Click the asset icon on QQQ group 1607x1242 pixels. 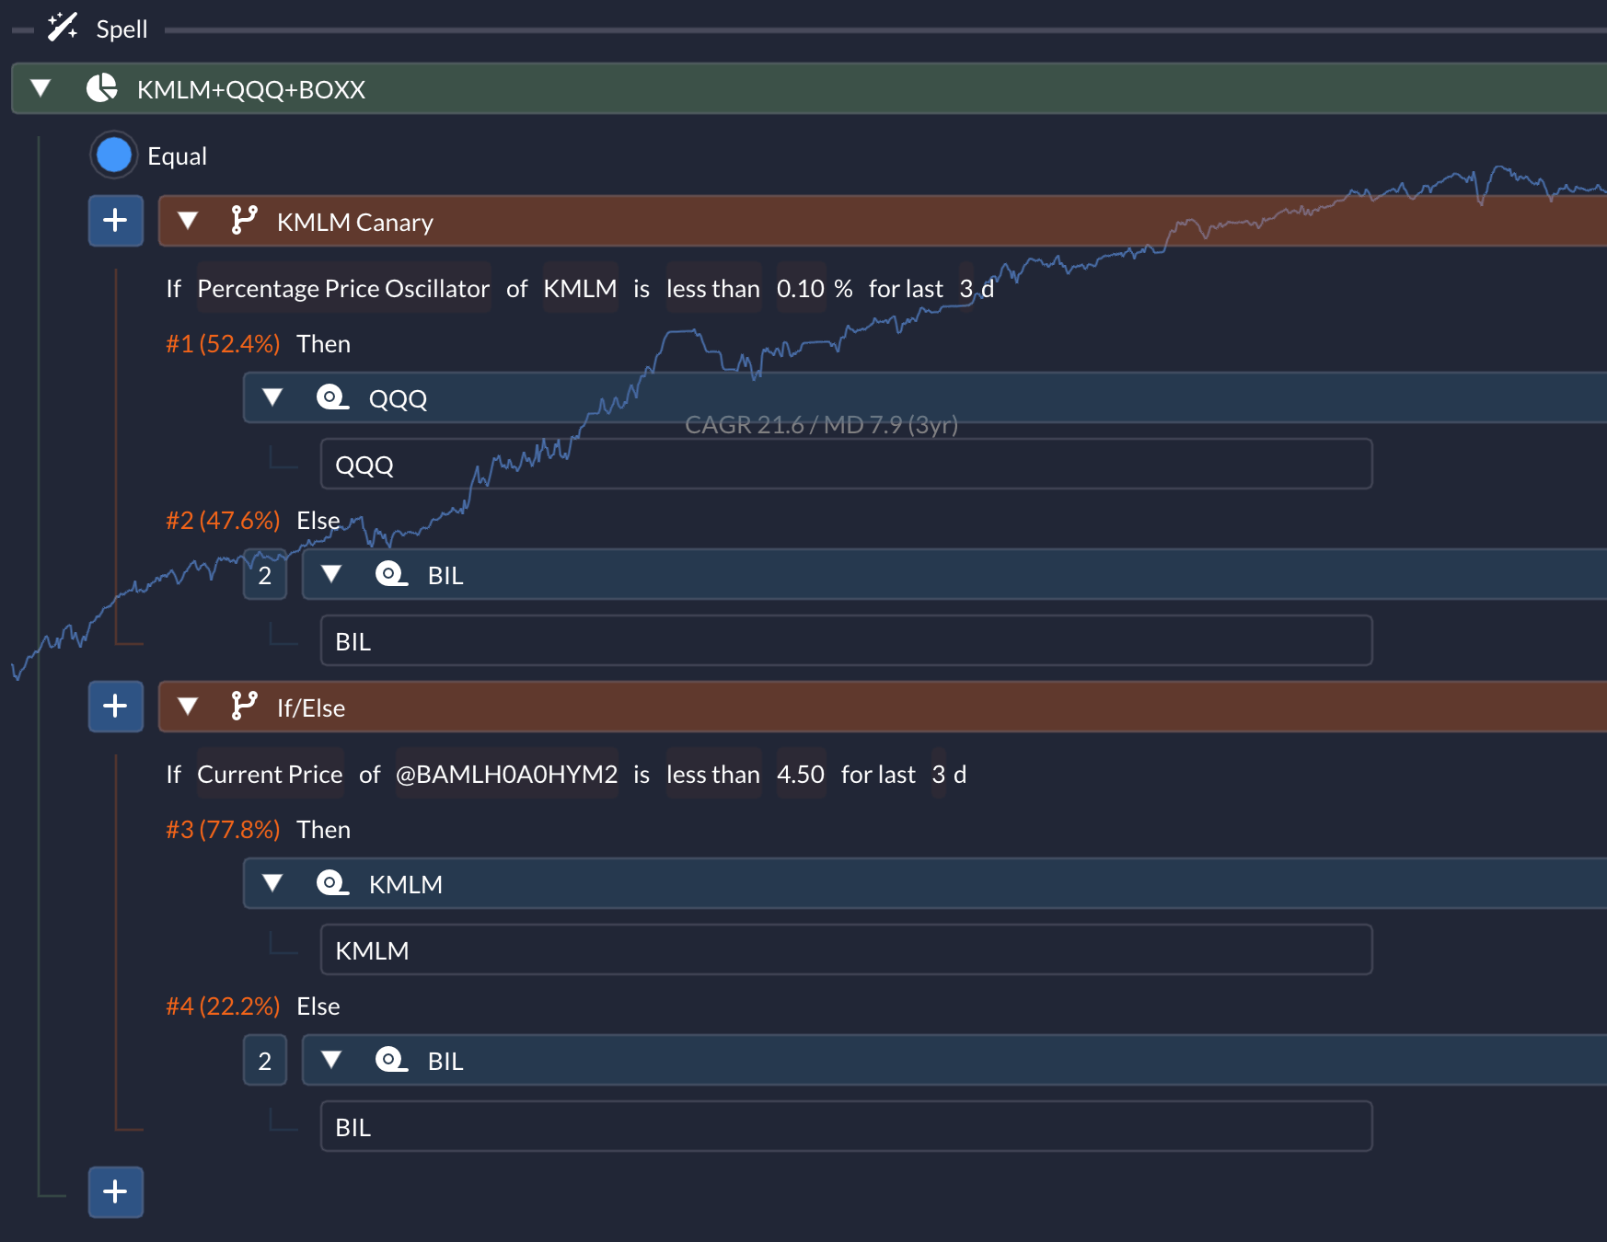332,397
